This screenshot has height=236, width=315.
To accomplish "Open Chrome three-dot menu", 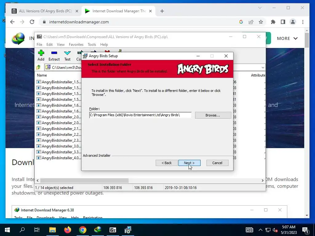I will (x=303, y=22).
